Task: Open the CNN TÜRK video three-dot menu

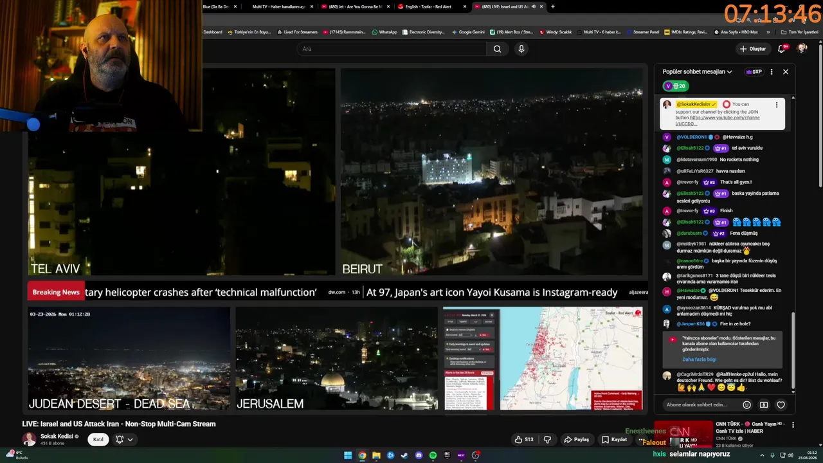Action: coord(793,425)
